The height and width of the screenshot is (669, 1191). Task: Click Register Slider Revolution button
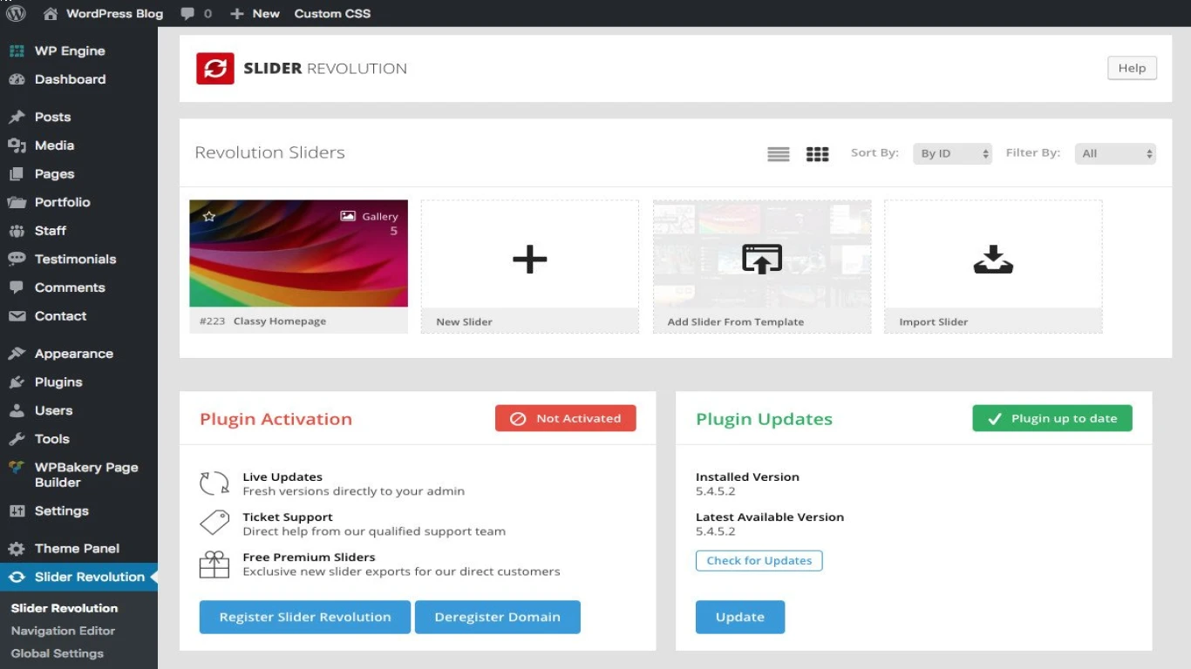(x=305, y=617)
